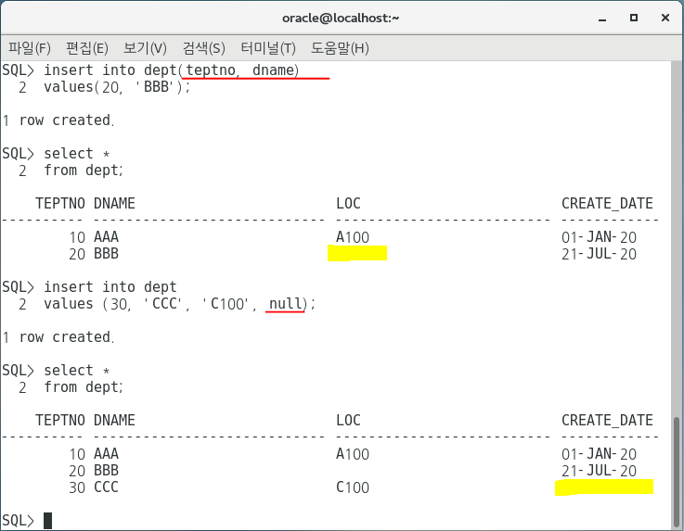Open the 편집(E) menu
Viewport: 684px width, 531px height.
click(87, 47)
